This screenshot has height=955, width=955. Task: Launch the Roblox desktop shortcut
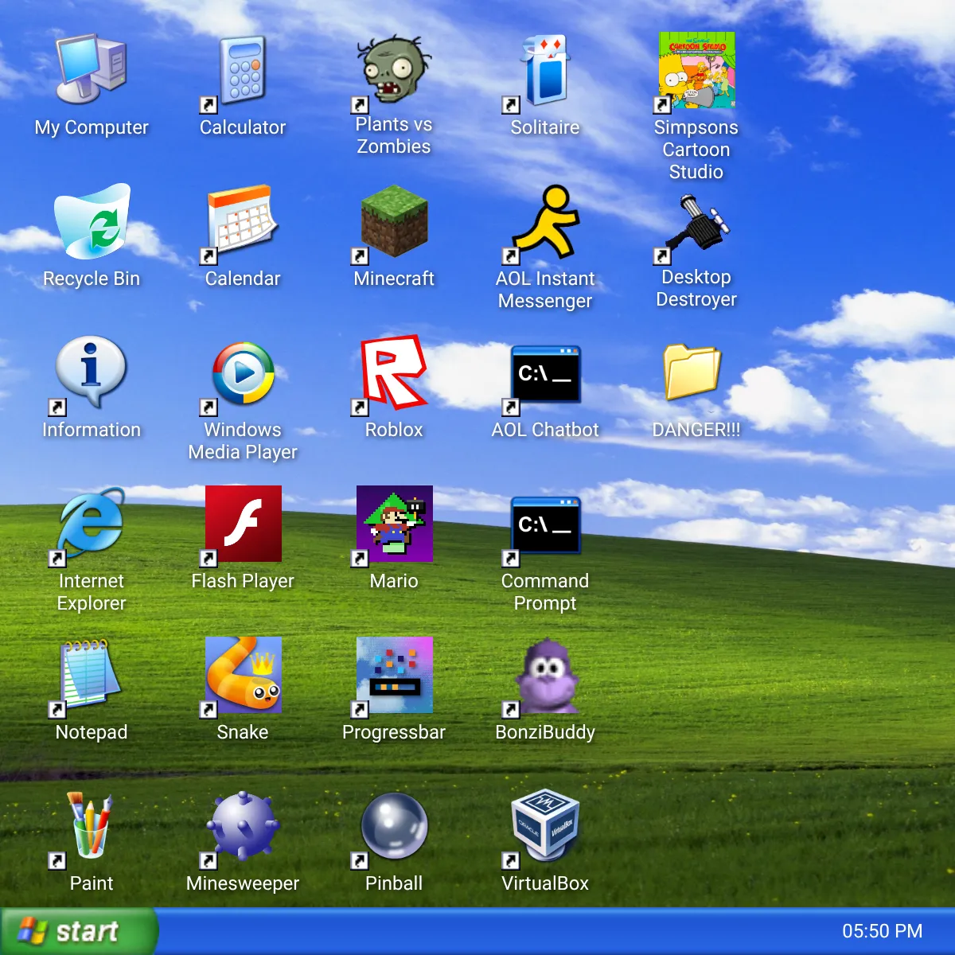tap(394, 374)
